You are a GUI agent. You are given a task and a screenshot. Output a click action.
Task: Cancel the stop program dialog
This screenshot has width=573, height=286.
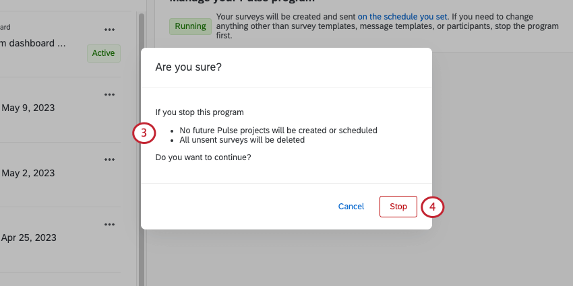click(x=351, y=207)
